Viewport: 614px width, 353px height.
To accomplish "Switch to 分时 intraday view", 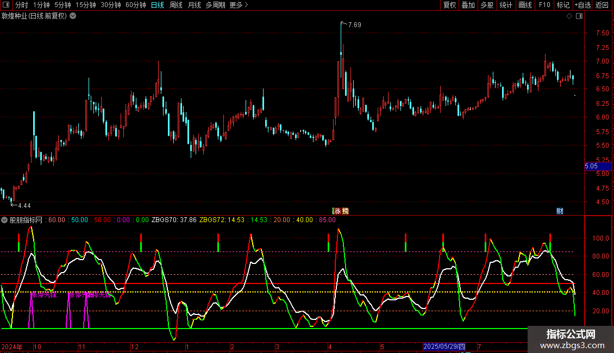I will tap(22, 5).
